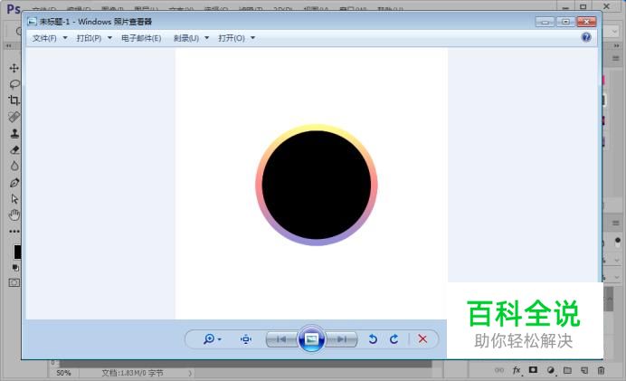Expand the arrow next to 打开(O)
Viewport: 626px width, 381px height.
point(252,38)
